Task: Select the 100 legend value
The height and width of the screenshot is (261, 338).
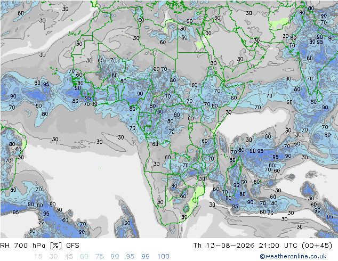Action: coord(163,256)
